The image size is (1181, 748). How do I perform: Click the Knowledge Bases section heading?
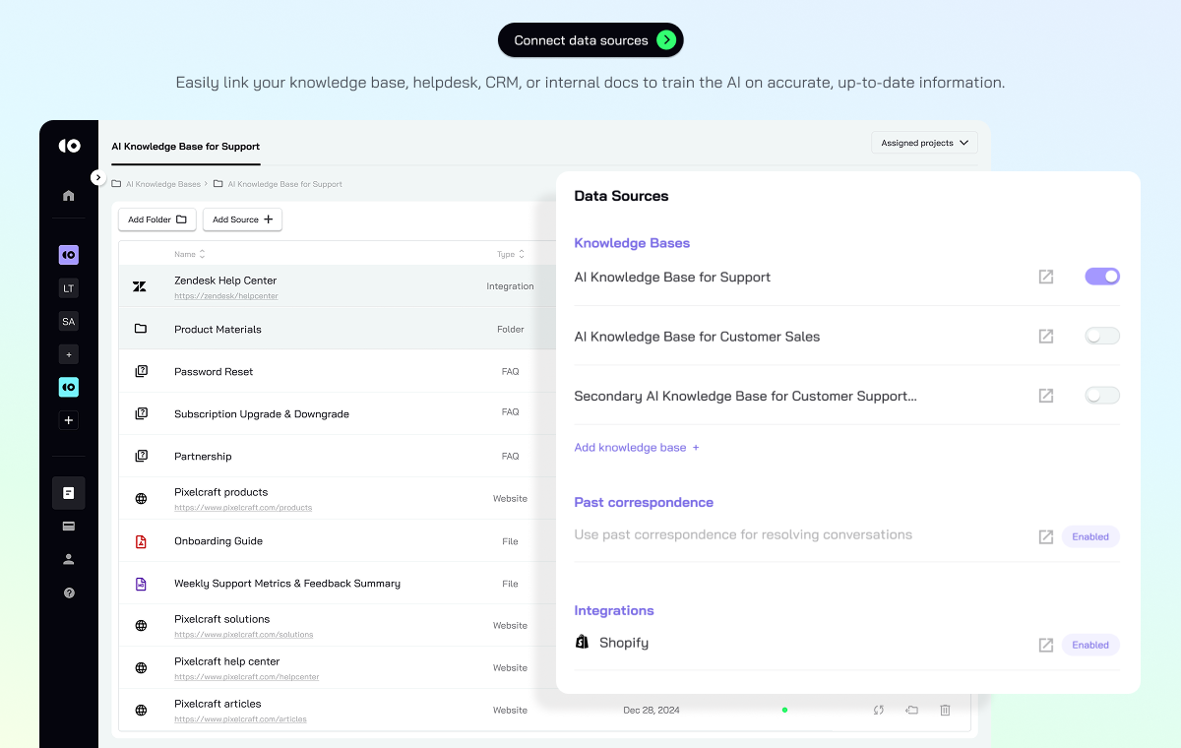(x=632, y=243)
